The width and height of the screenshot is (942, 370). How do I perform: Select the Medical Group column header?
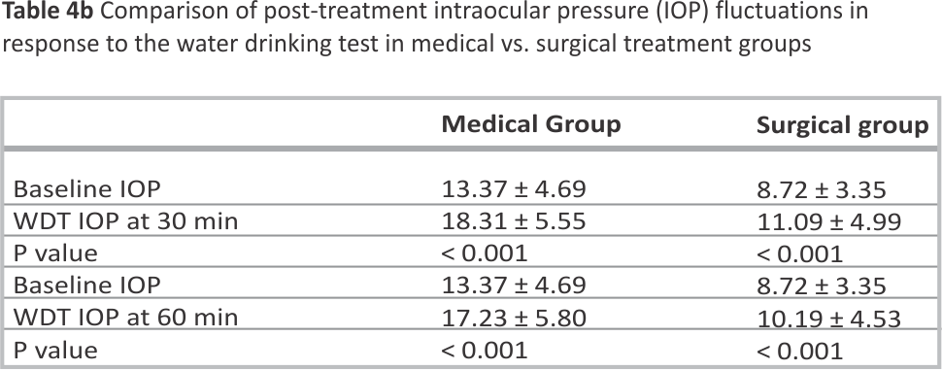point(531,124)
